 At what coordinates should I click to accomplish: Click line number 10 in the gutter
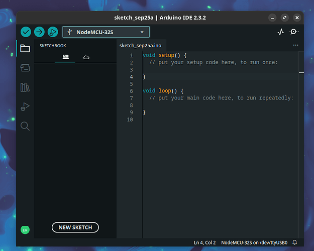130,119
